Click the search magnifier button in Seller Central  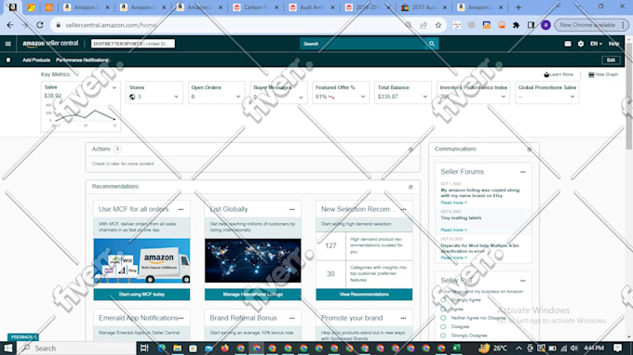[x=432, y=44]
